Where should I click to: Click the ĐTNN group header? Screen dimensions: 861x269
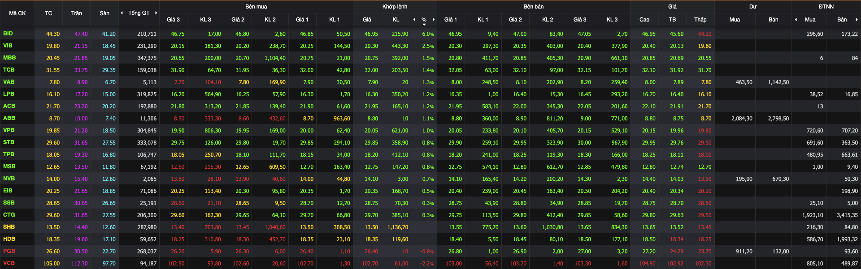coord(826,7)
